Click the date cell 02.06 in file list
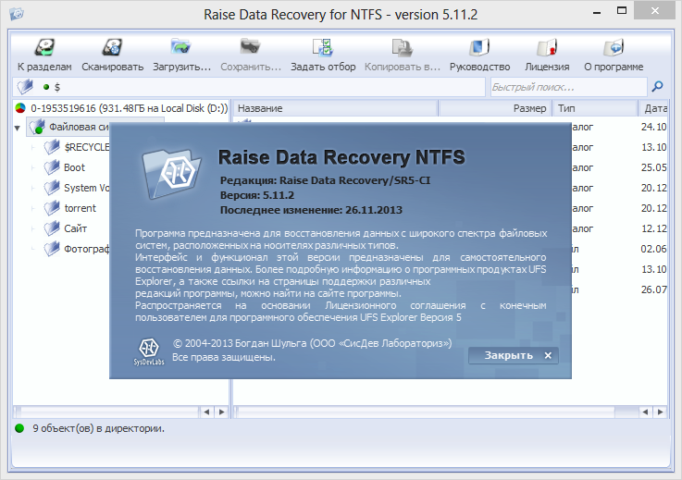682x480 pixels. coord(653,249)
